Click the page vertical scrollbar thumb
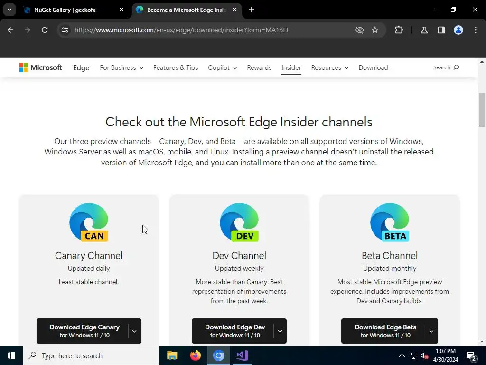This screenshot has width=486, height=365. (x=482, y=110)
